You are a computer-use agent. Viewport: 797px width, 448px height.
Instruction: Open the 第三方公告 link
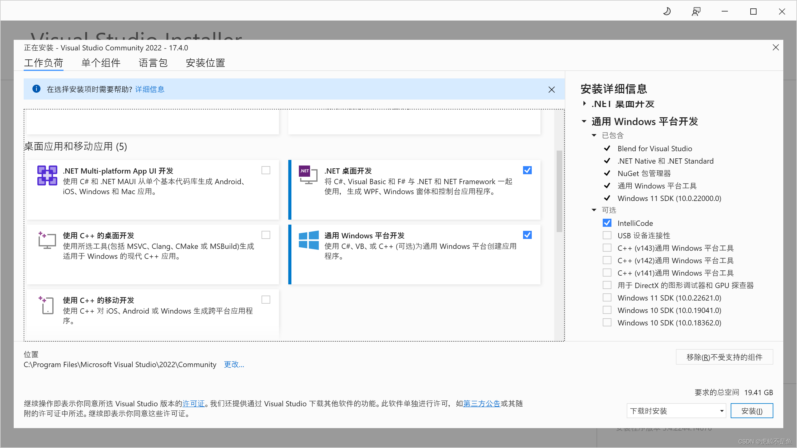482,404
